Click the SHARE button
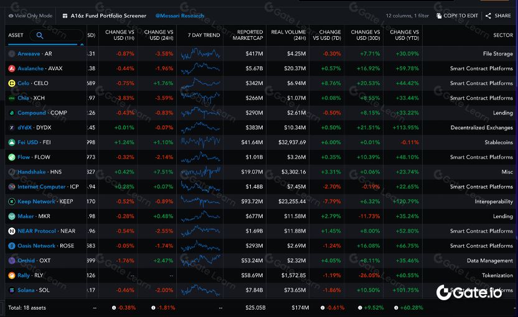 pyautogui.click(x=498, y=16)
